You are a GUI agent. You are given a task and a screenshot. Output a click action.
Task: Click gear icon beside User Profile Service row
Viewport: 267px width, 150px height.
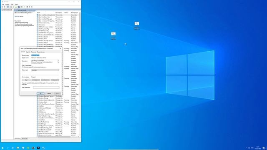(38, 122)
